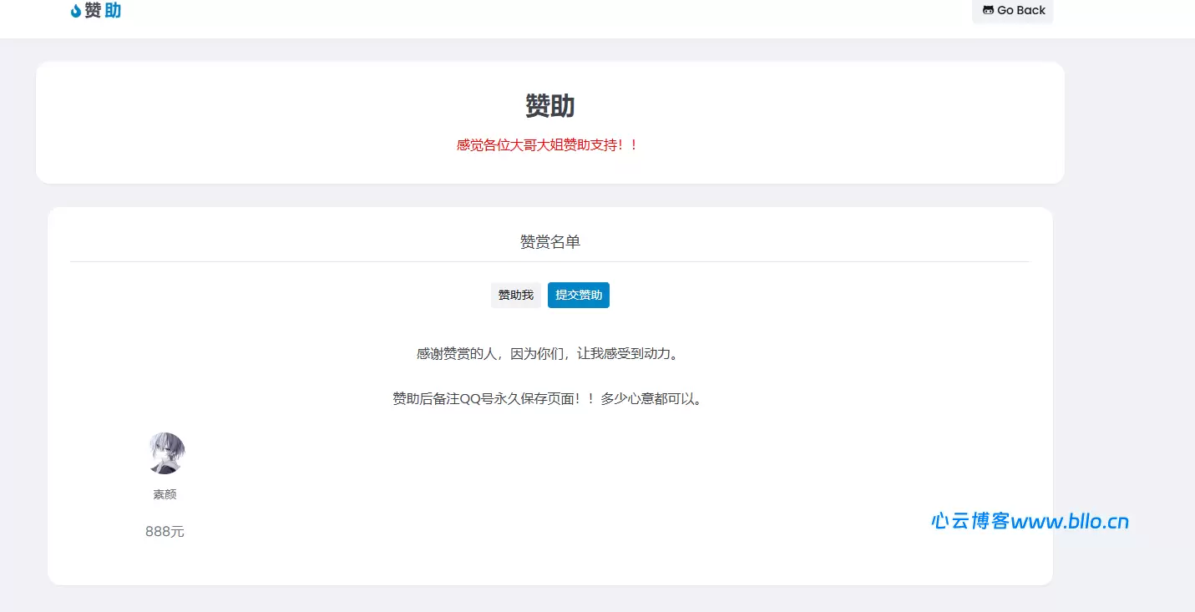The height and width of the screenshot is (612, 1195).
Task: Click the red 感觉各位大哥大姐赞助支持 subtitle
Action: pyautogui.click(x=547, y=145)
